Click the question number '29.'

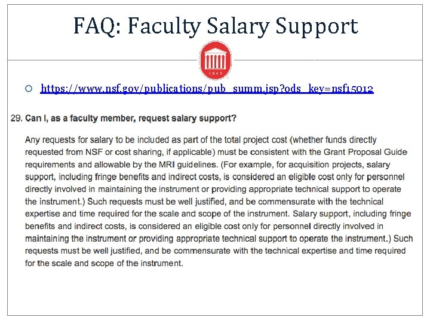tap(17, 118)
